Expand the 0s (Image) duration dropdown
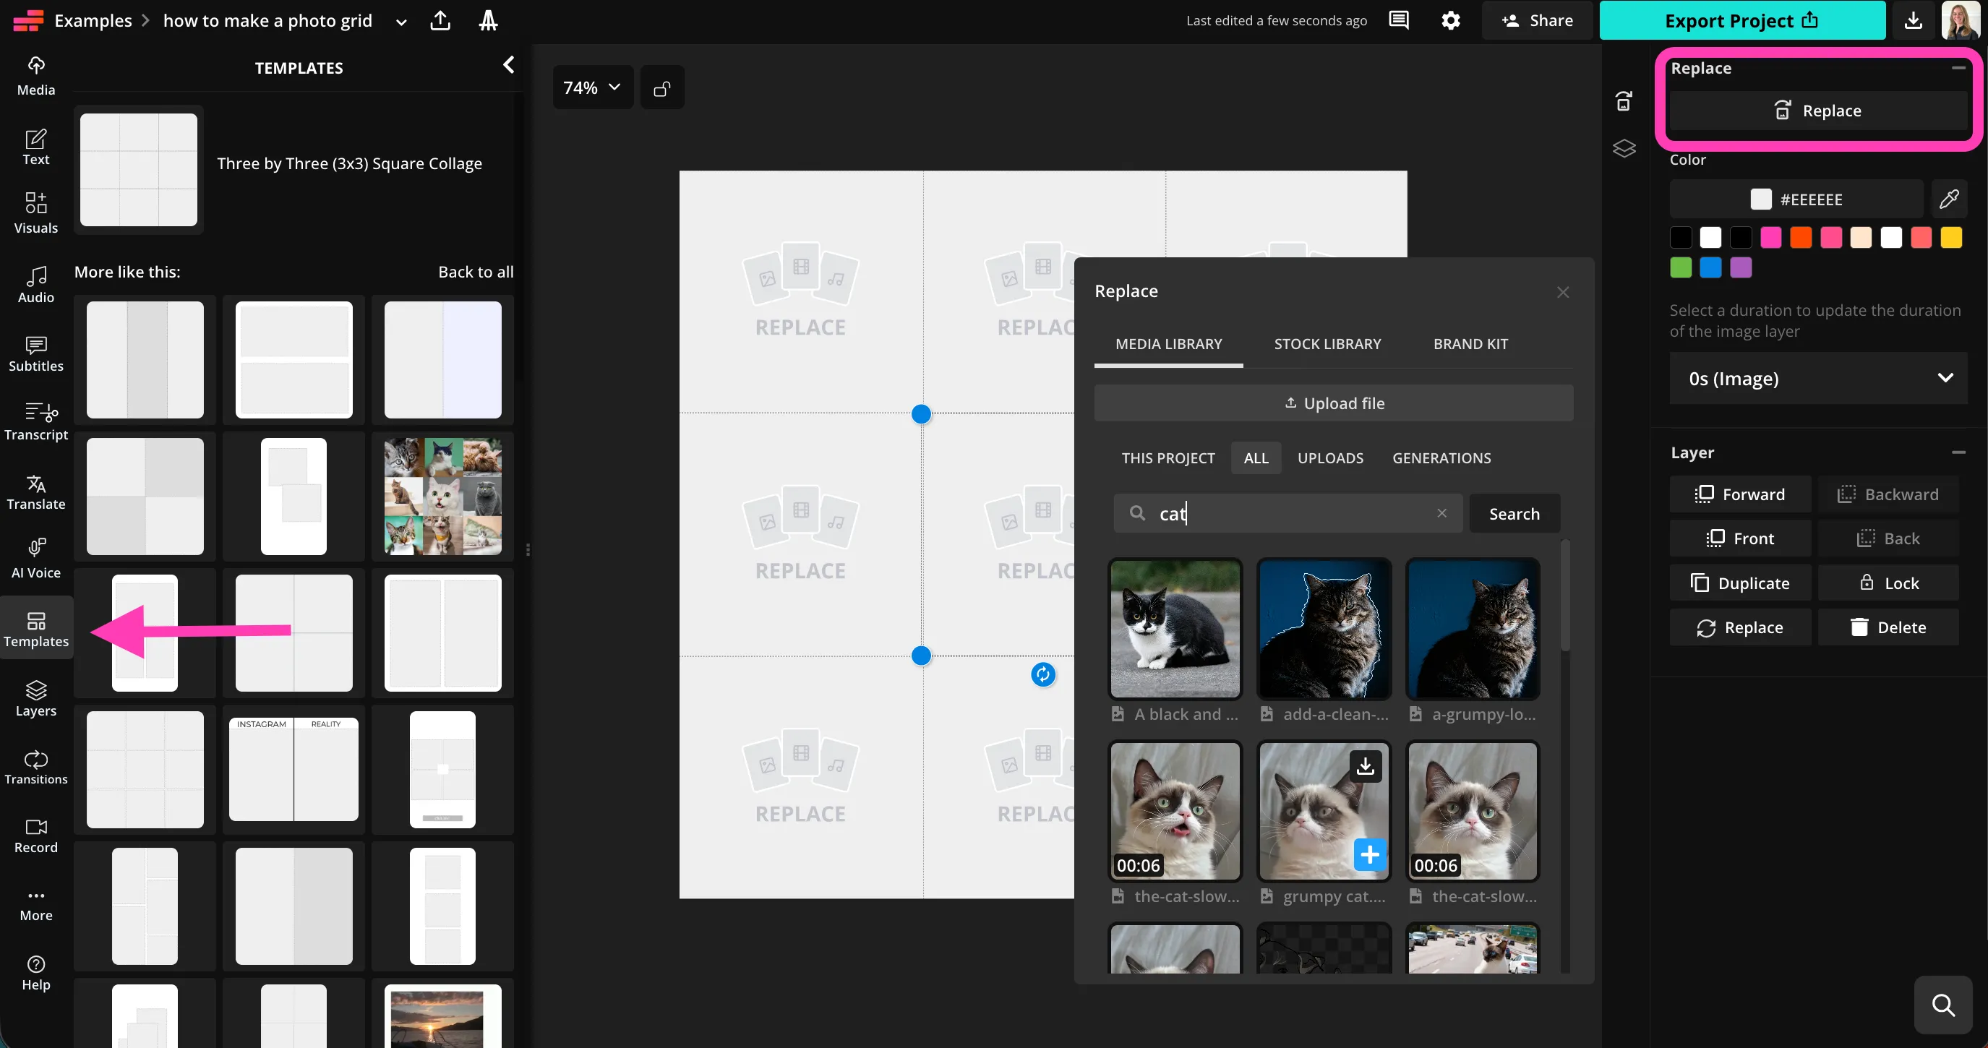1988x1048 pixels. [x=1817, y=378]
